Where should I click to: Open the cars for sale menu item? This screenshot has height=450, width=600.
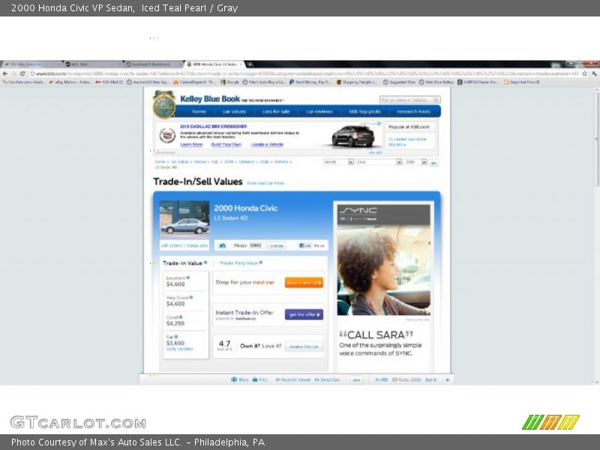coord(276,111)
